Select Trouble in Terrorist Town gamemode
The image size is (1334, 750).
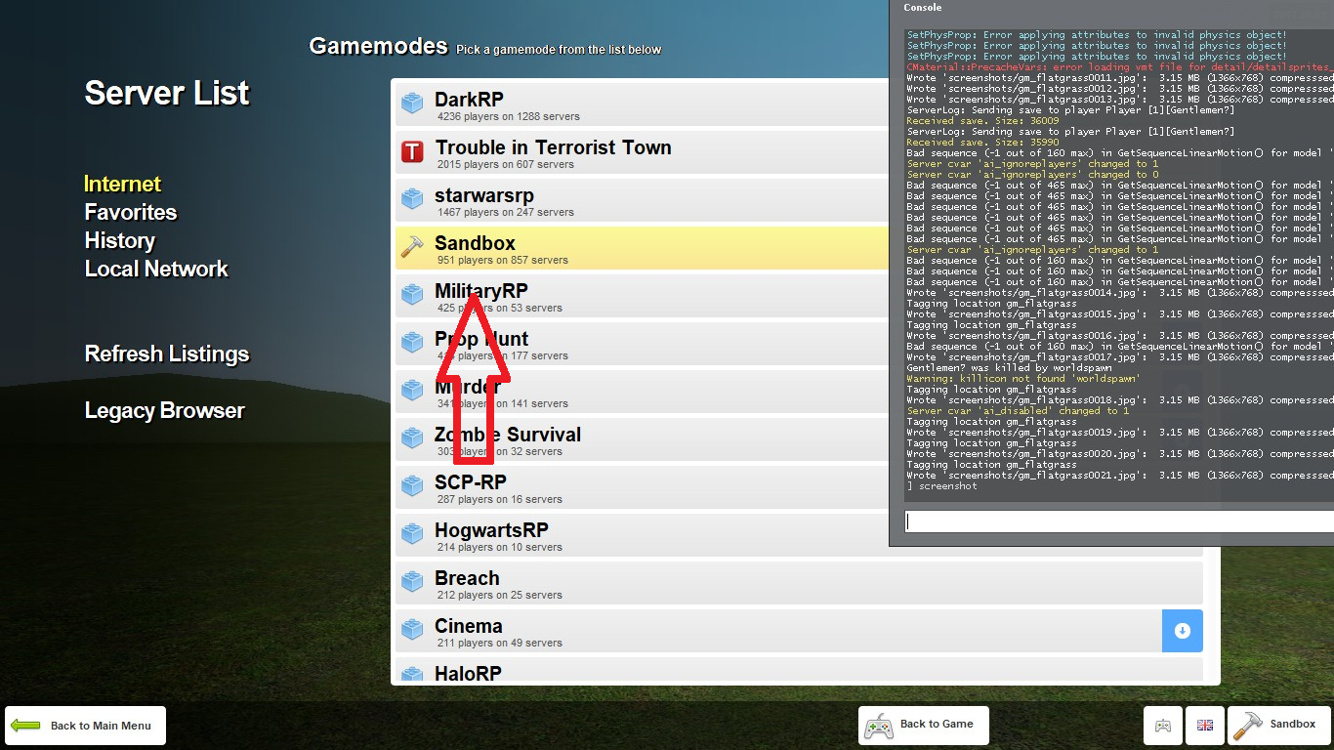pyautogui.click(x=643, y=151)
